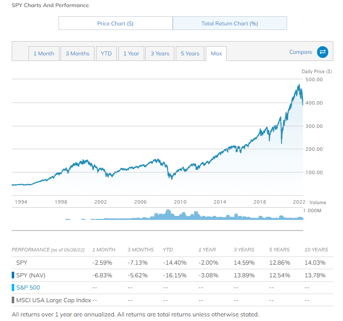Click the SPY row label
The width and height of the screenshot is (343, 321).
[x=22, y=263]
